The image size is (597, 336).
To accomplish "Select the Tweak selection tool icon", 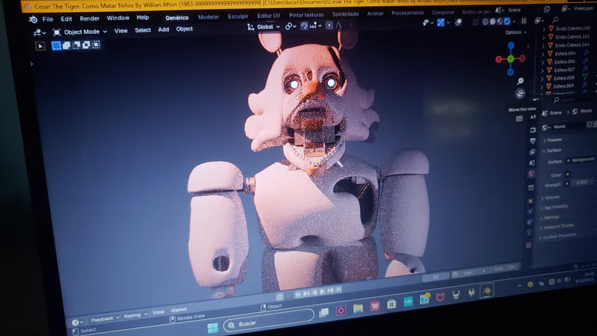I will coord(40,46).
